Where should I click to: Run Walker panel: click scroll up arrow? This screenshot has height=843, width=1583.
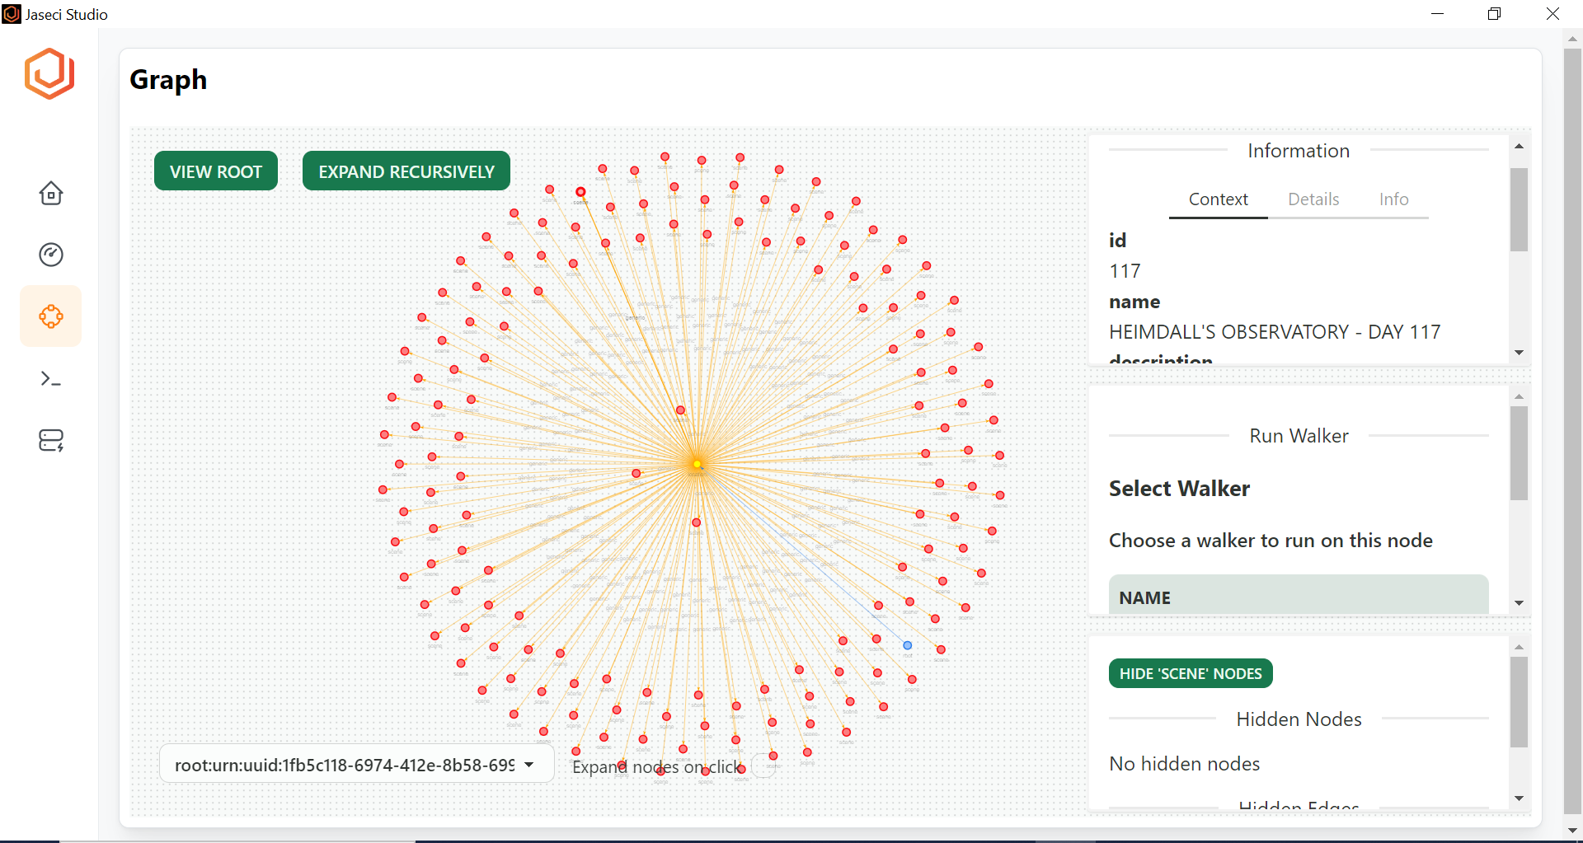tap(1519, 396)
